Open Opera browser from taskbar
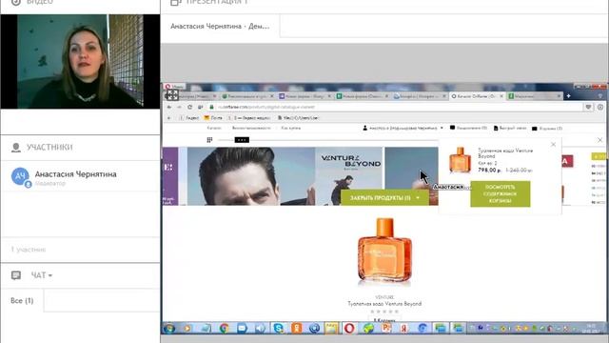 coord(349,329)
